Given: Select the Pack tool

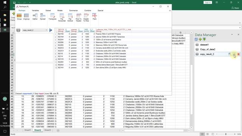Looking at the screenshot, I should point(95,17).
